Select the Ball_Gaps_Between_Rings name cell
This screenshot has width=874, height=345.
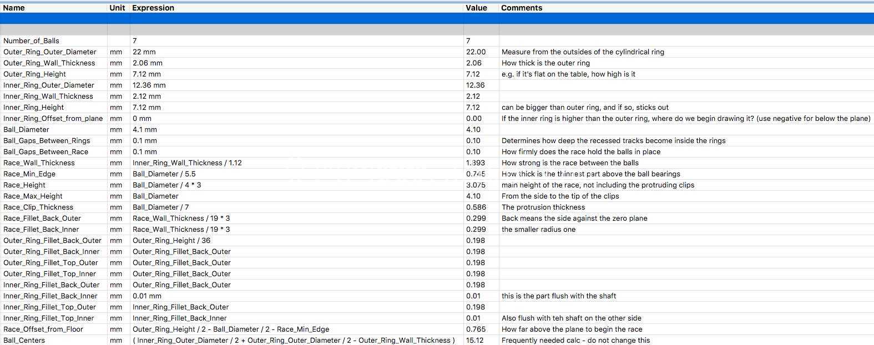[x=47, y=140]
